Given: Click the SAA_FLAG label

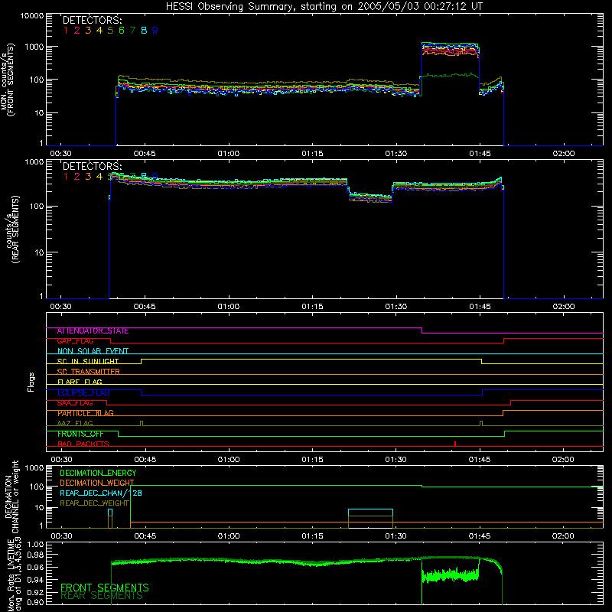Looking at the screenshot, I should [x=75, y=403].
